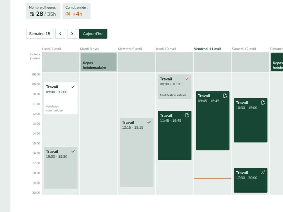Select the Vendredi 11 avril column header

[x=207, y=49]
